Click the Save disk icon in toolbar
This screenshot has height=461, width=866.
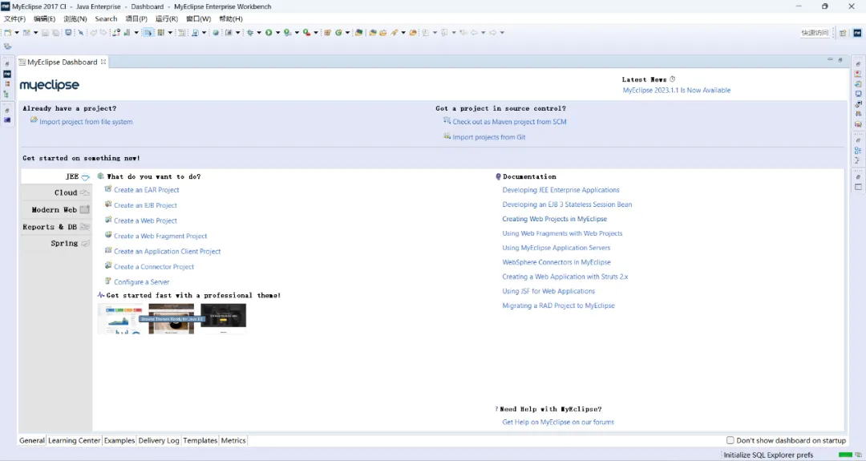point(45,33)
